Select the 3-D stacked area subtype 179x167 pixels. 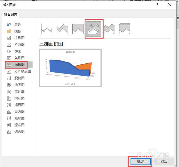109,29
